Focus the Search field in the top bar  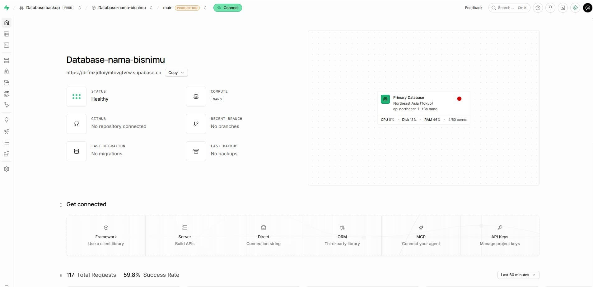[x=509, y=8]
